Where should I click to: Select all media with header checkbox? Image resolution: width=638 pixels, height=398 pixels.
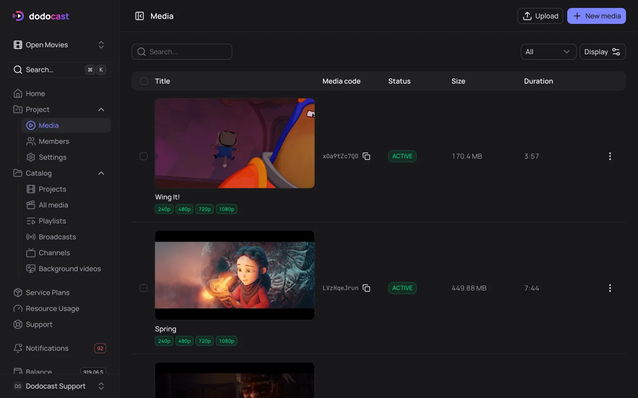(x=144, y=81)
